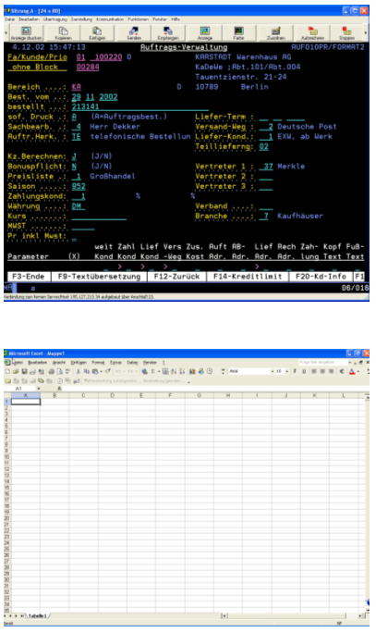Screen dimensions: 376x633
Task: Open Kommunikation menu in terminal window
Action: pyautogui.click(x=110, y=19)
